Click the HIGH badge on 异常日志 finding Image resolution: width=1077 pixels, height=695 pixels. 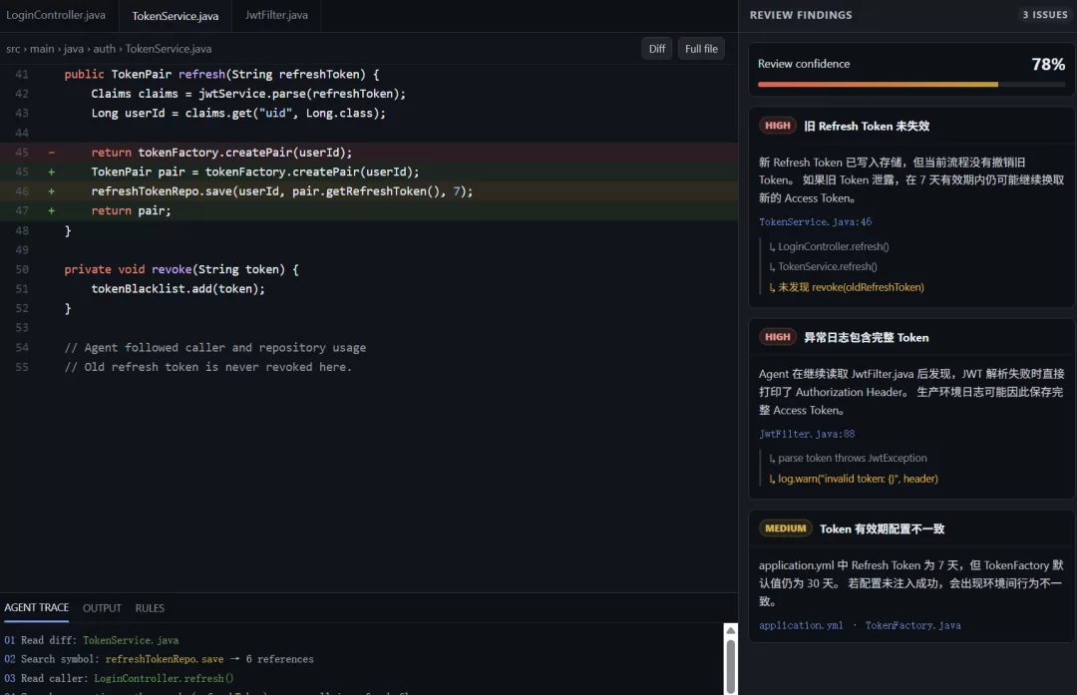click(778, 337)
